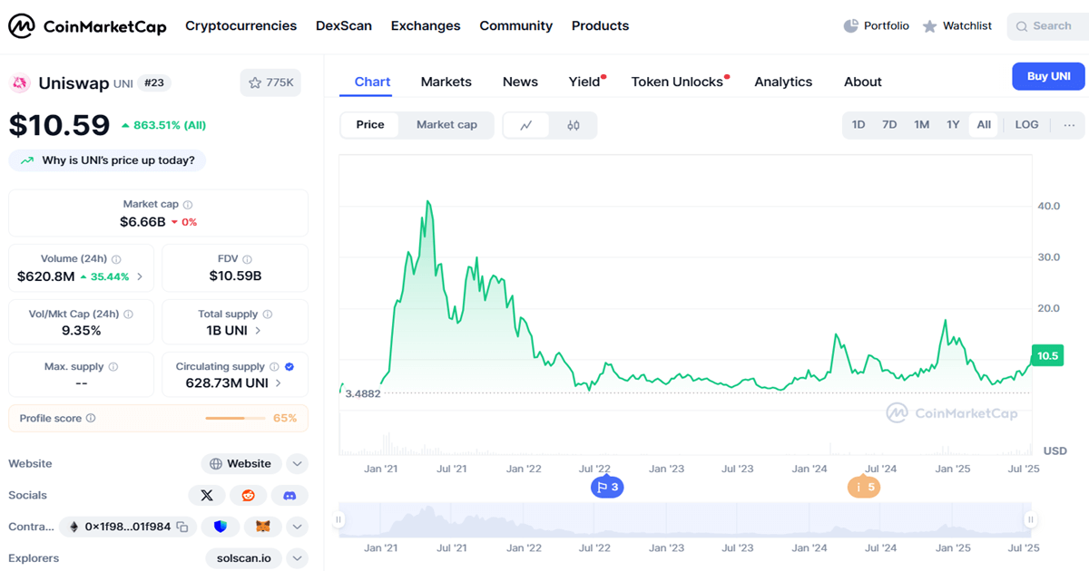Set chart range to 7D
The image size is (1089, 571).
[x=889, y=125]
